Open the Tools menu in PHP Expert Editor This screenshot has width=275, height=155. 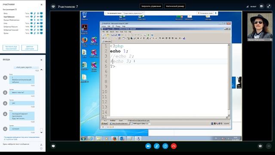click(121, 32)
